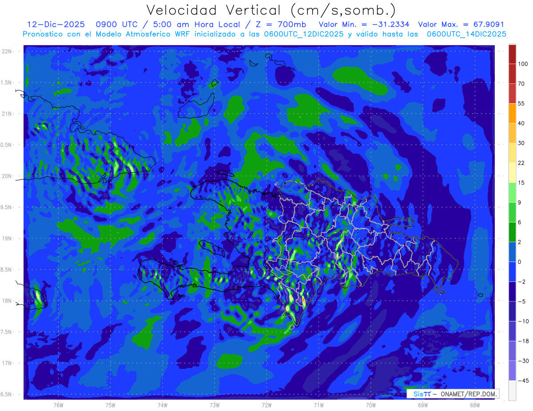This screenshot has height=411, width=533.
Task: Pick the light green swatch between 9 and 15
Action: pyautogui.click(x=512, y=192)
